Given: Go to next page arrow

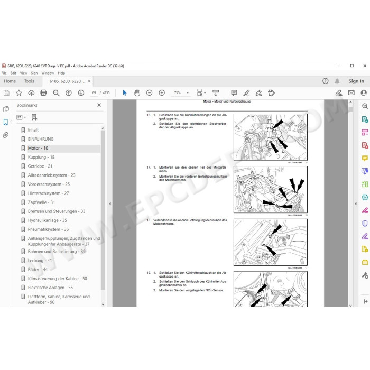Looking at the screenshot, I should pyautogui.click(x=81, y=93).
